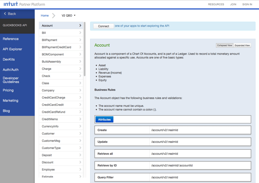Select BuildAssembly in the entity list
This screenshot has height=183, width=259.
coord(61,62)
